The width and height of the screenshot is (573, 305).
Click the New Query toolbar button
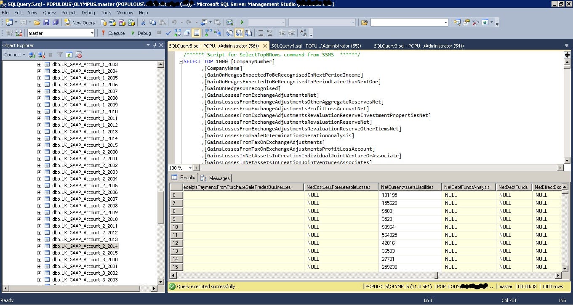[79, 22]
